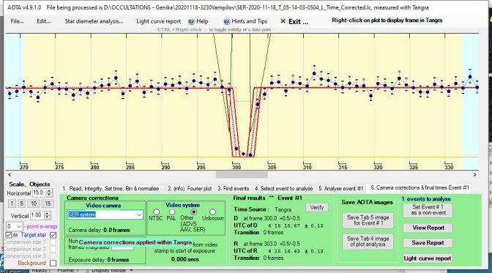Switch to tab 4 Select event to analyse
The height and width of the screenshot is (273, 492).
tap(283, 188)
